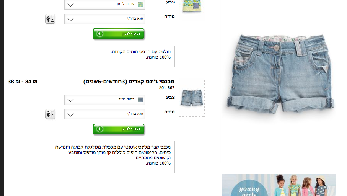Open the young girls banner
Screen dimensions: 347x196
click(279, 185)
